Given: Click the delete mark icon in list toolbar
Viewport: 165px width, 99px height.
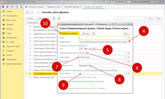Looking at the screenshot, I should click(59, 18).
